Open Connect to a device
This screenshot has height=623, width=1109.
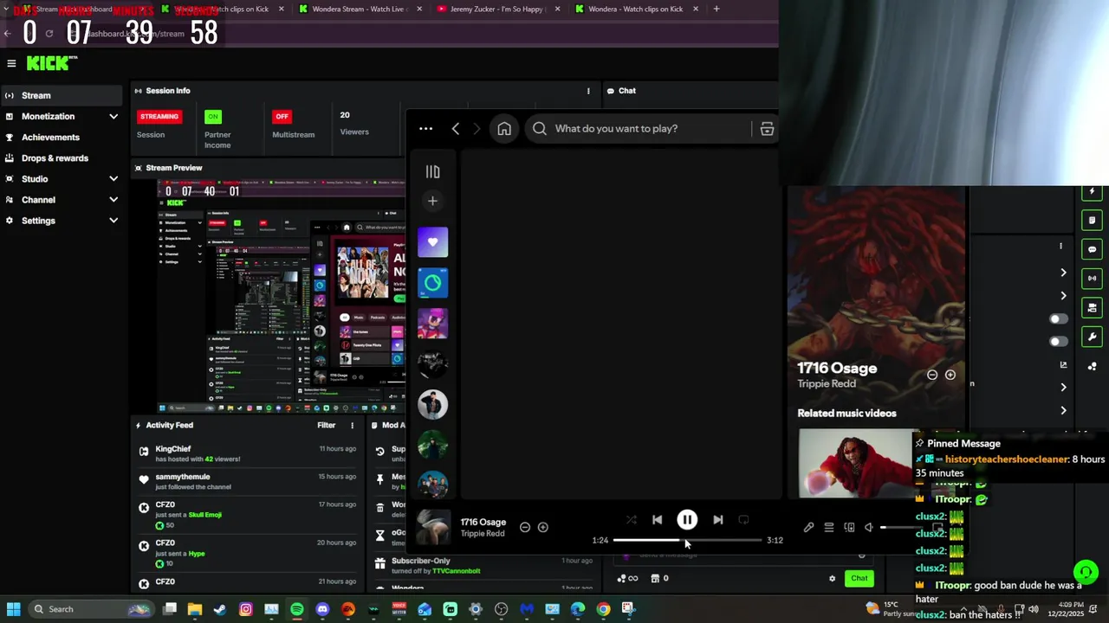[849, 527]
